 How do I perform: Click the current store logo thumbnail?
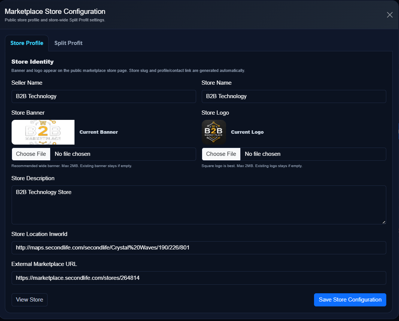214,132
